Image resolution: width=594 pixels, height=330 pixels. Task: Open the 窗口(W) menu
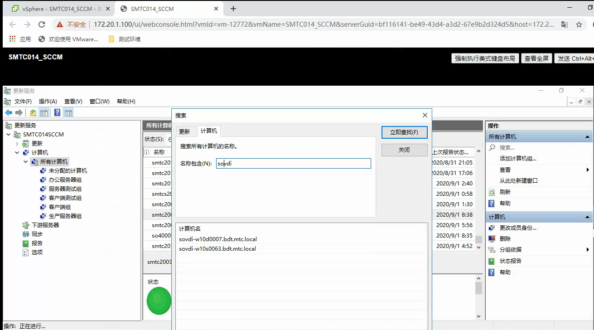coord(99,101)
